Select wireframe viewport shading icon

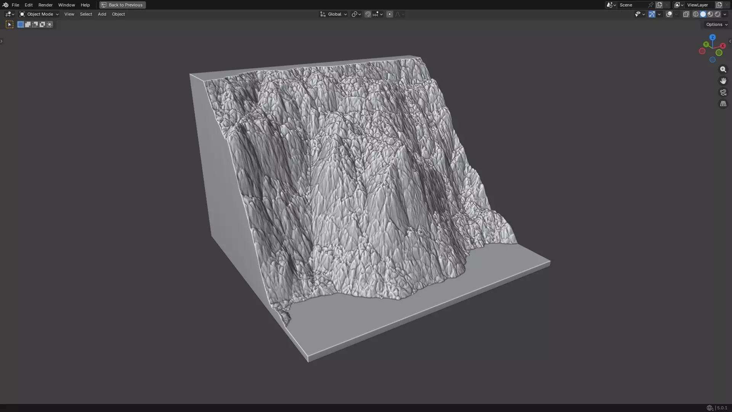pos(695,14)
